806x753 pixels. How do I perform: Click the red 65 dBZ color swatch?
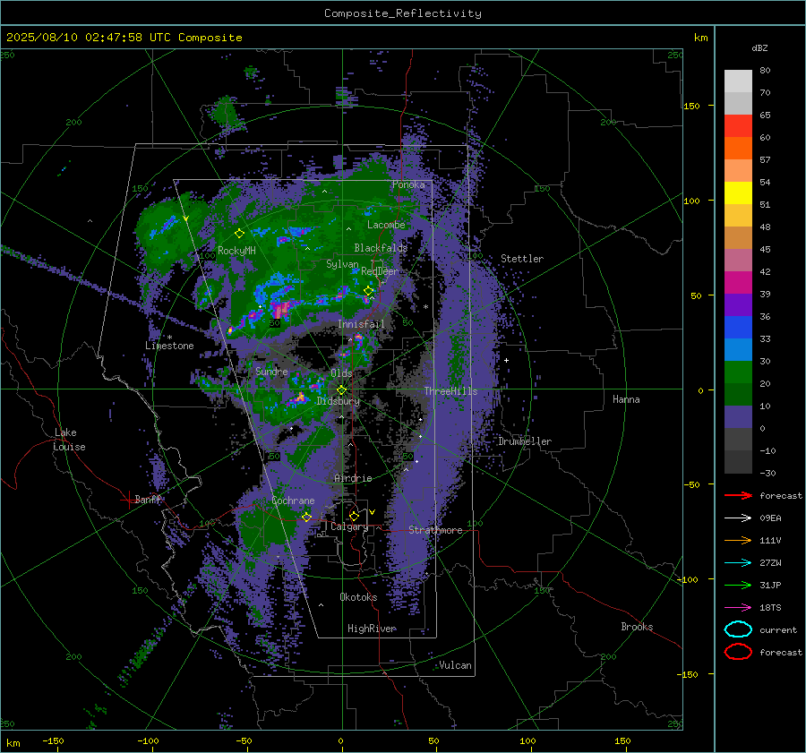click(x=738, y=125)
